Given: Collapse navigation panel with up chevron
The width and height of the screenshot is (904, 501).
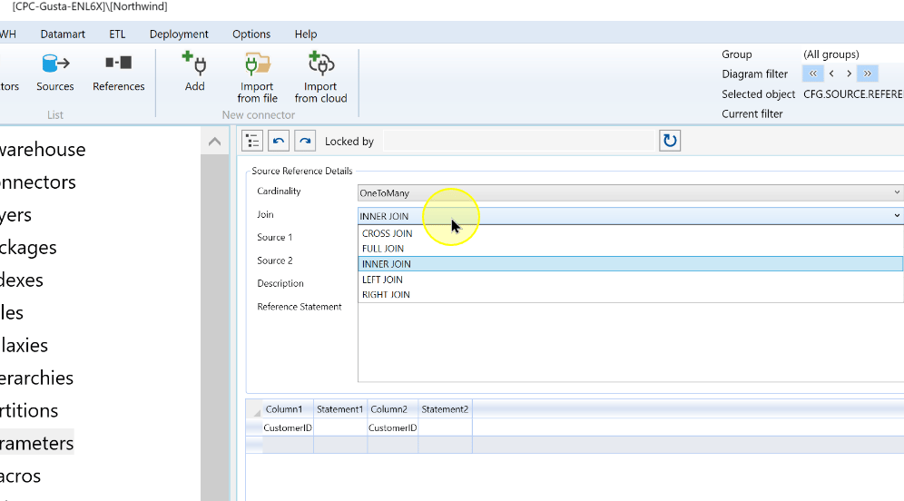Looking at the screenshot, I should (214, 142).
